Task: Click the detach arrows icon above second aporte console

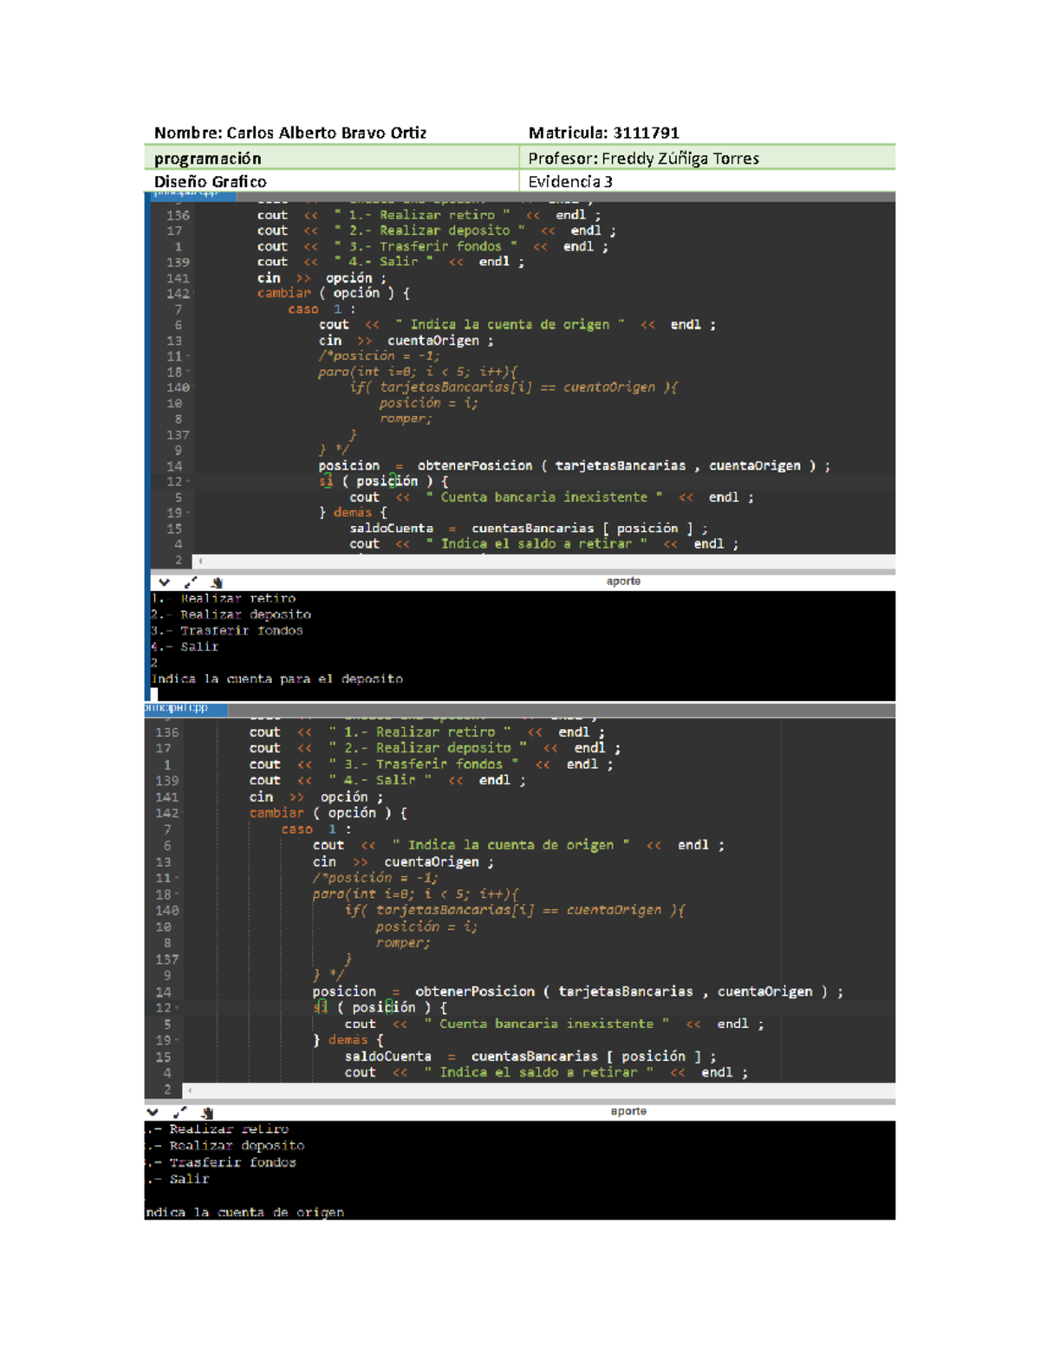Action: click(179, 1112)
